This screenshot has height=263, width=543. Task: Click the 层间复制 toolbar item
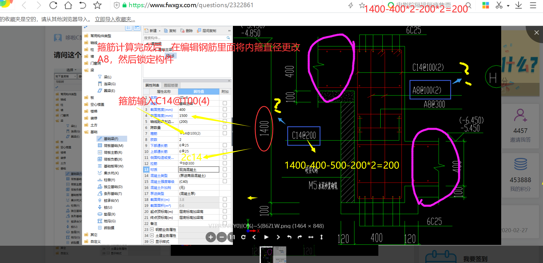point(206,31)
